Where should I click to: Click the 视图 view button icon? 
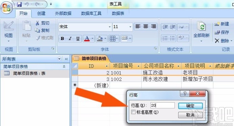coord(8,26)
